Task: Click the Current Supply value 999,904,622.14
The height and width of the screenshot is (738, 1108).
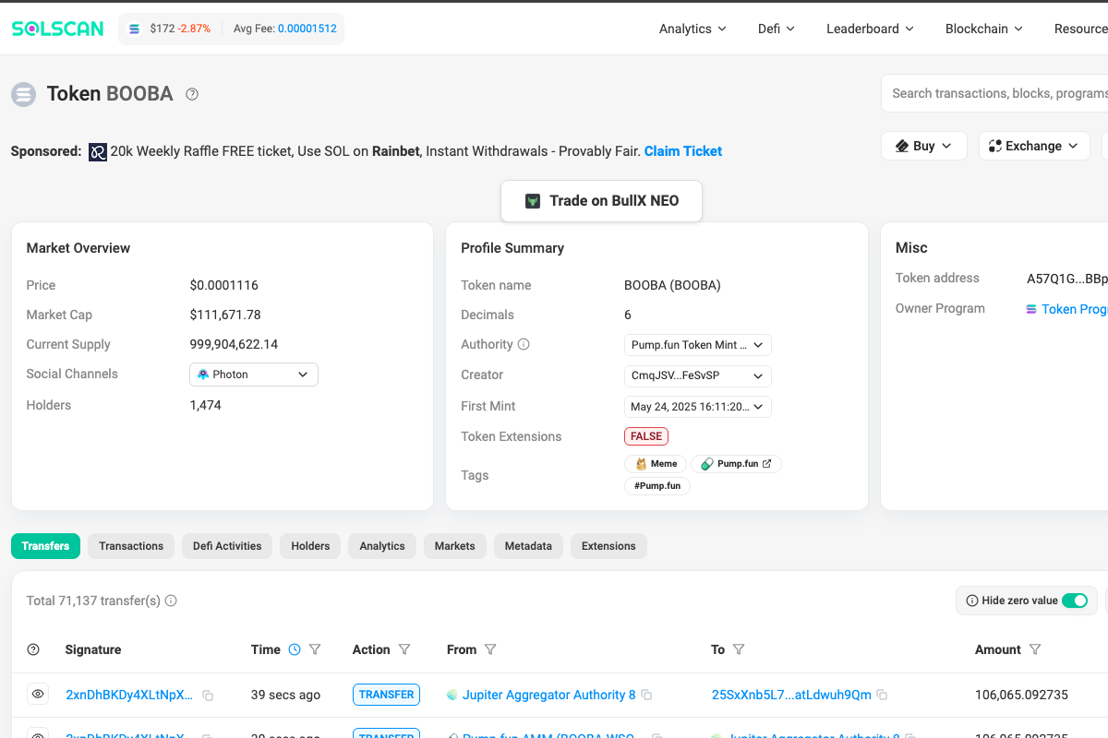Action: pyautogui.click(x=234, y=344)
